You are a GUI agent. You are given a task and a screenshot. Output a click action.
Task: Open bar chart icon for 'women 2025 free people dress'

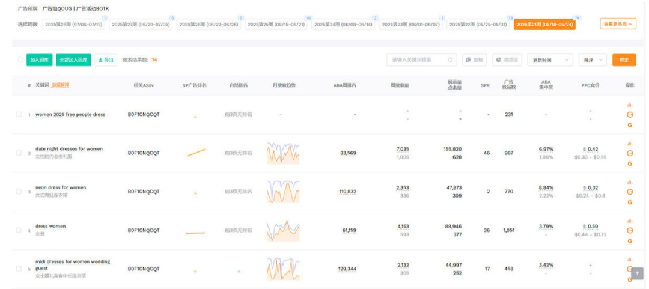click(630, 105)
